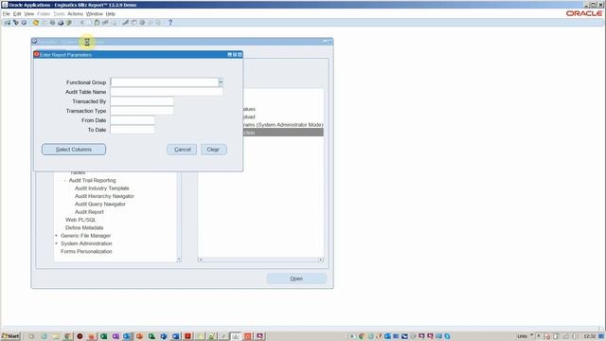The image size is (606, 341).
Task: Open the Edit menu
Action: (x=17, y=14)
